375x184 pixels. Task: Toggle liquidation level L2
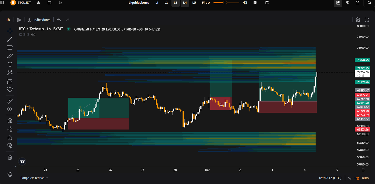[166, 3]
